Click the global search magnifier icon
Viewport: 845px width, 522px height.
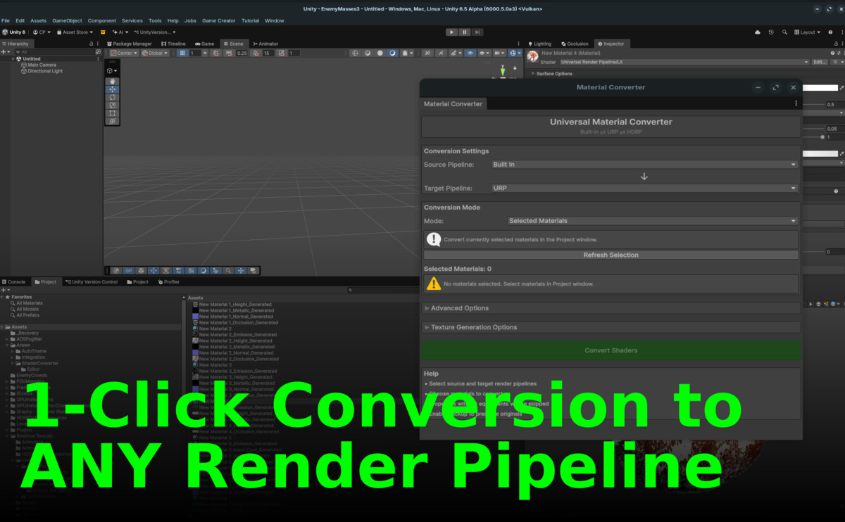tap(786, 32)
